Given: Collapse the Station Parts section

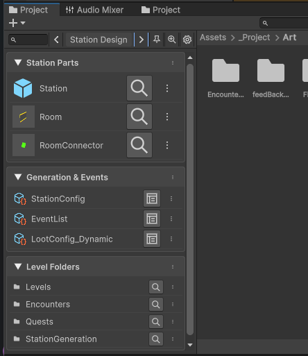Looking at the screenshot, I should (x=18, y=62).
